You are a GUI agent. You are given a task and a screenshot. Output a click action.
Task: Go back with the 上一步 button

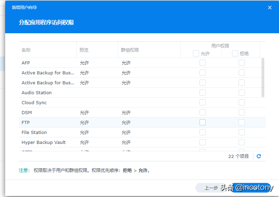pyautogui.click(x=211, y=188)
